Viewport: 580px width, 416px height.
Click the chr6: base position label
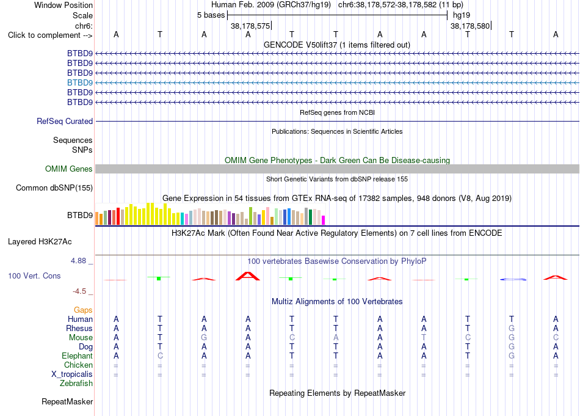click(84, 26)
